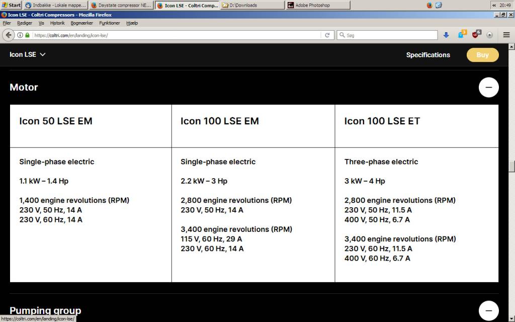Image resolution: width=515 pixels, height=322 pixels.
Task: Open site information icon in address bar
Action: point(20,35)
